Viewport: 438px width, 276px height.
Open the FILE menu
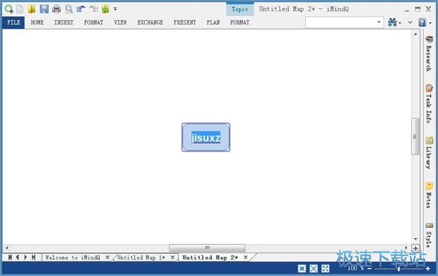click(13, 23)
